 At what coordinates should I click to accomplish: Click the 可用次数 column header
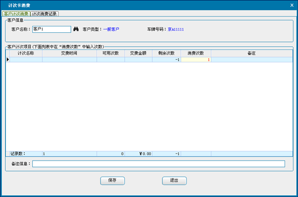(x=111, y=53)
